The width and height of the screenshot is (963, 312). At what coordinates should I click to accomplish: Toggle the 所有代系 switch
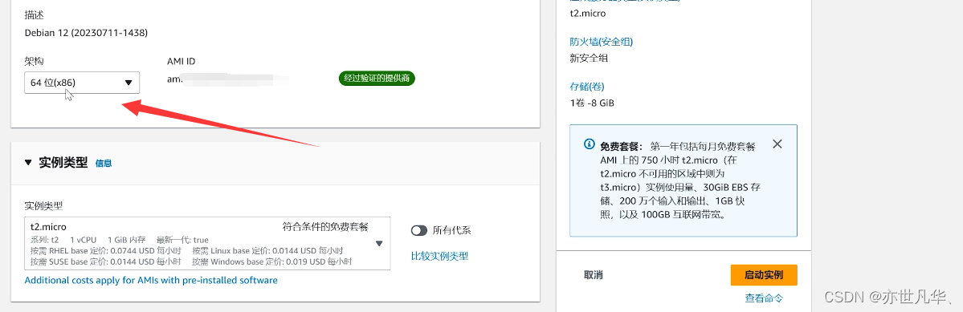[419, 230]
